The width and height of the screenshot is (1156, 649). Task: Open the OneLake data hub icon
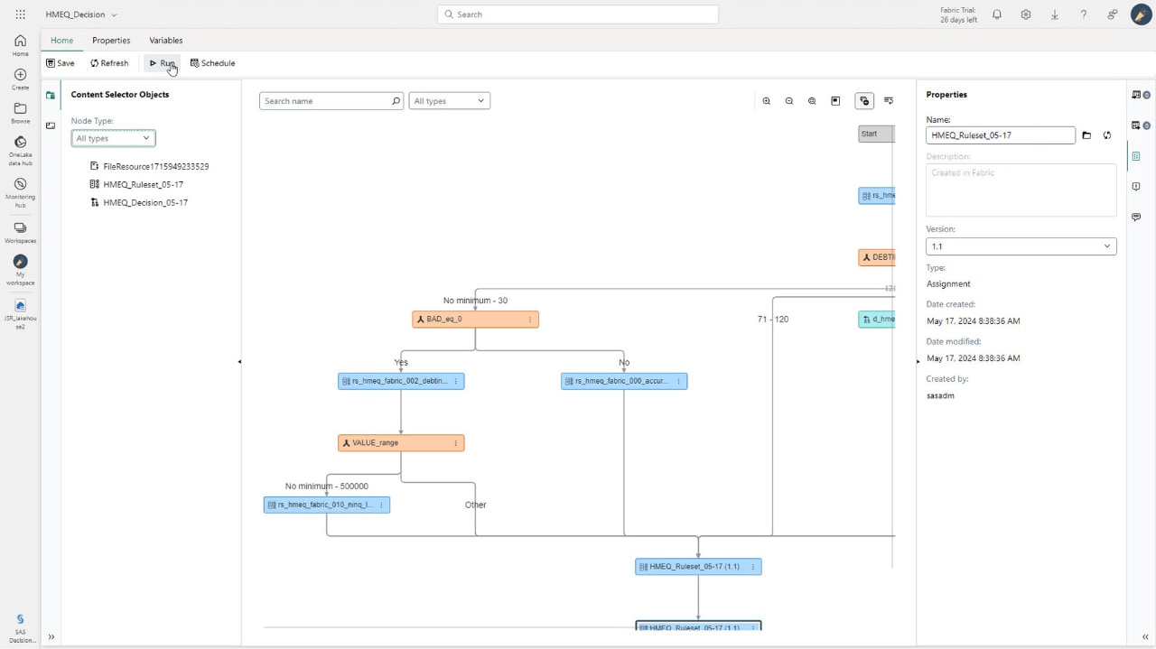tap(20, 143)
